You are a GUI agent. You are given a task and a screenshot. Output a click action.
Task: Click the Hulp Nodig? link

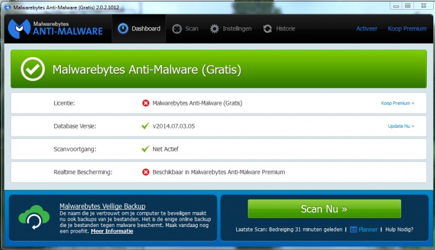click(399, 230)
